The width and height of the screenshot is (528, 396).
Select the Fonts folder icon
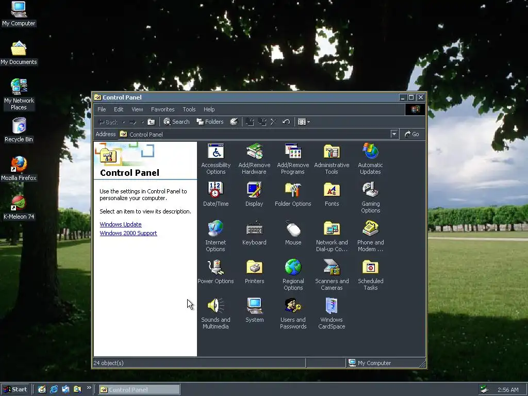point(332,194)
